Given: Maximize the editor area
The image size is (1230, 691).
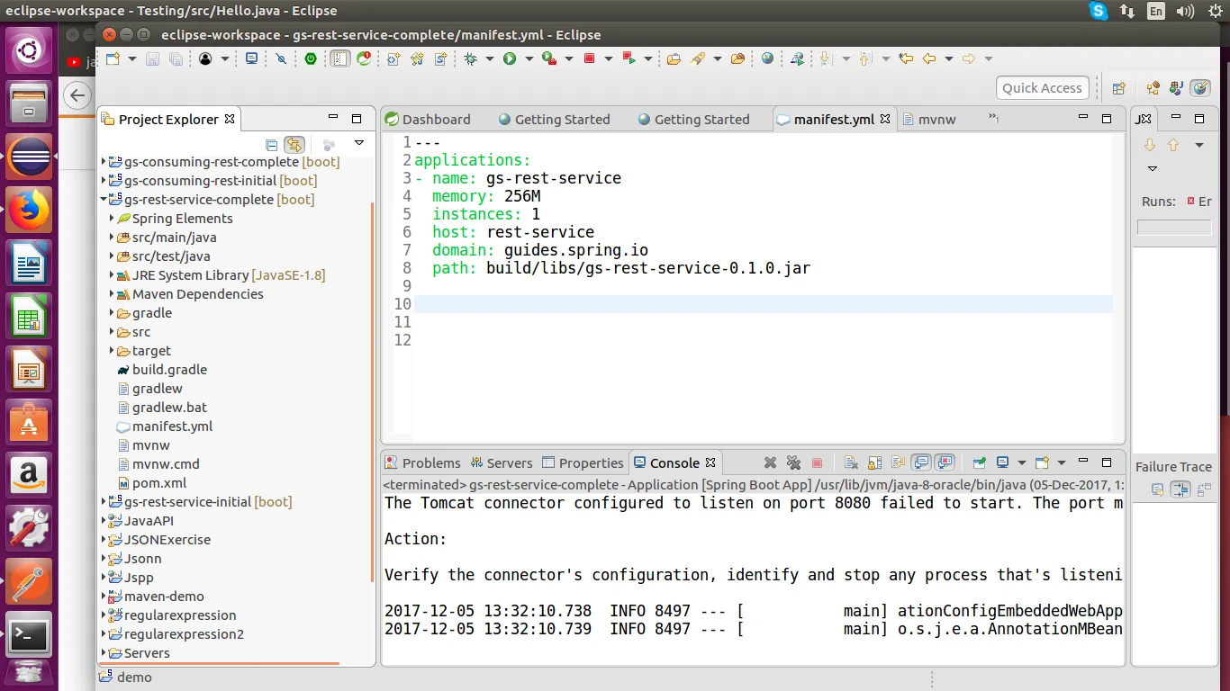Looking at the screenshot, I should point(1108,119).
